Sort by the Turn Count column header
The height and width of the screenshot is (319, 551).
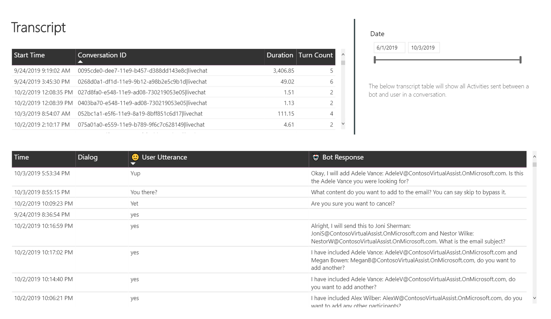[x=316, y=57]
